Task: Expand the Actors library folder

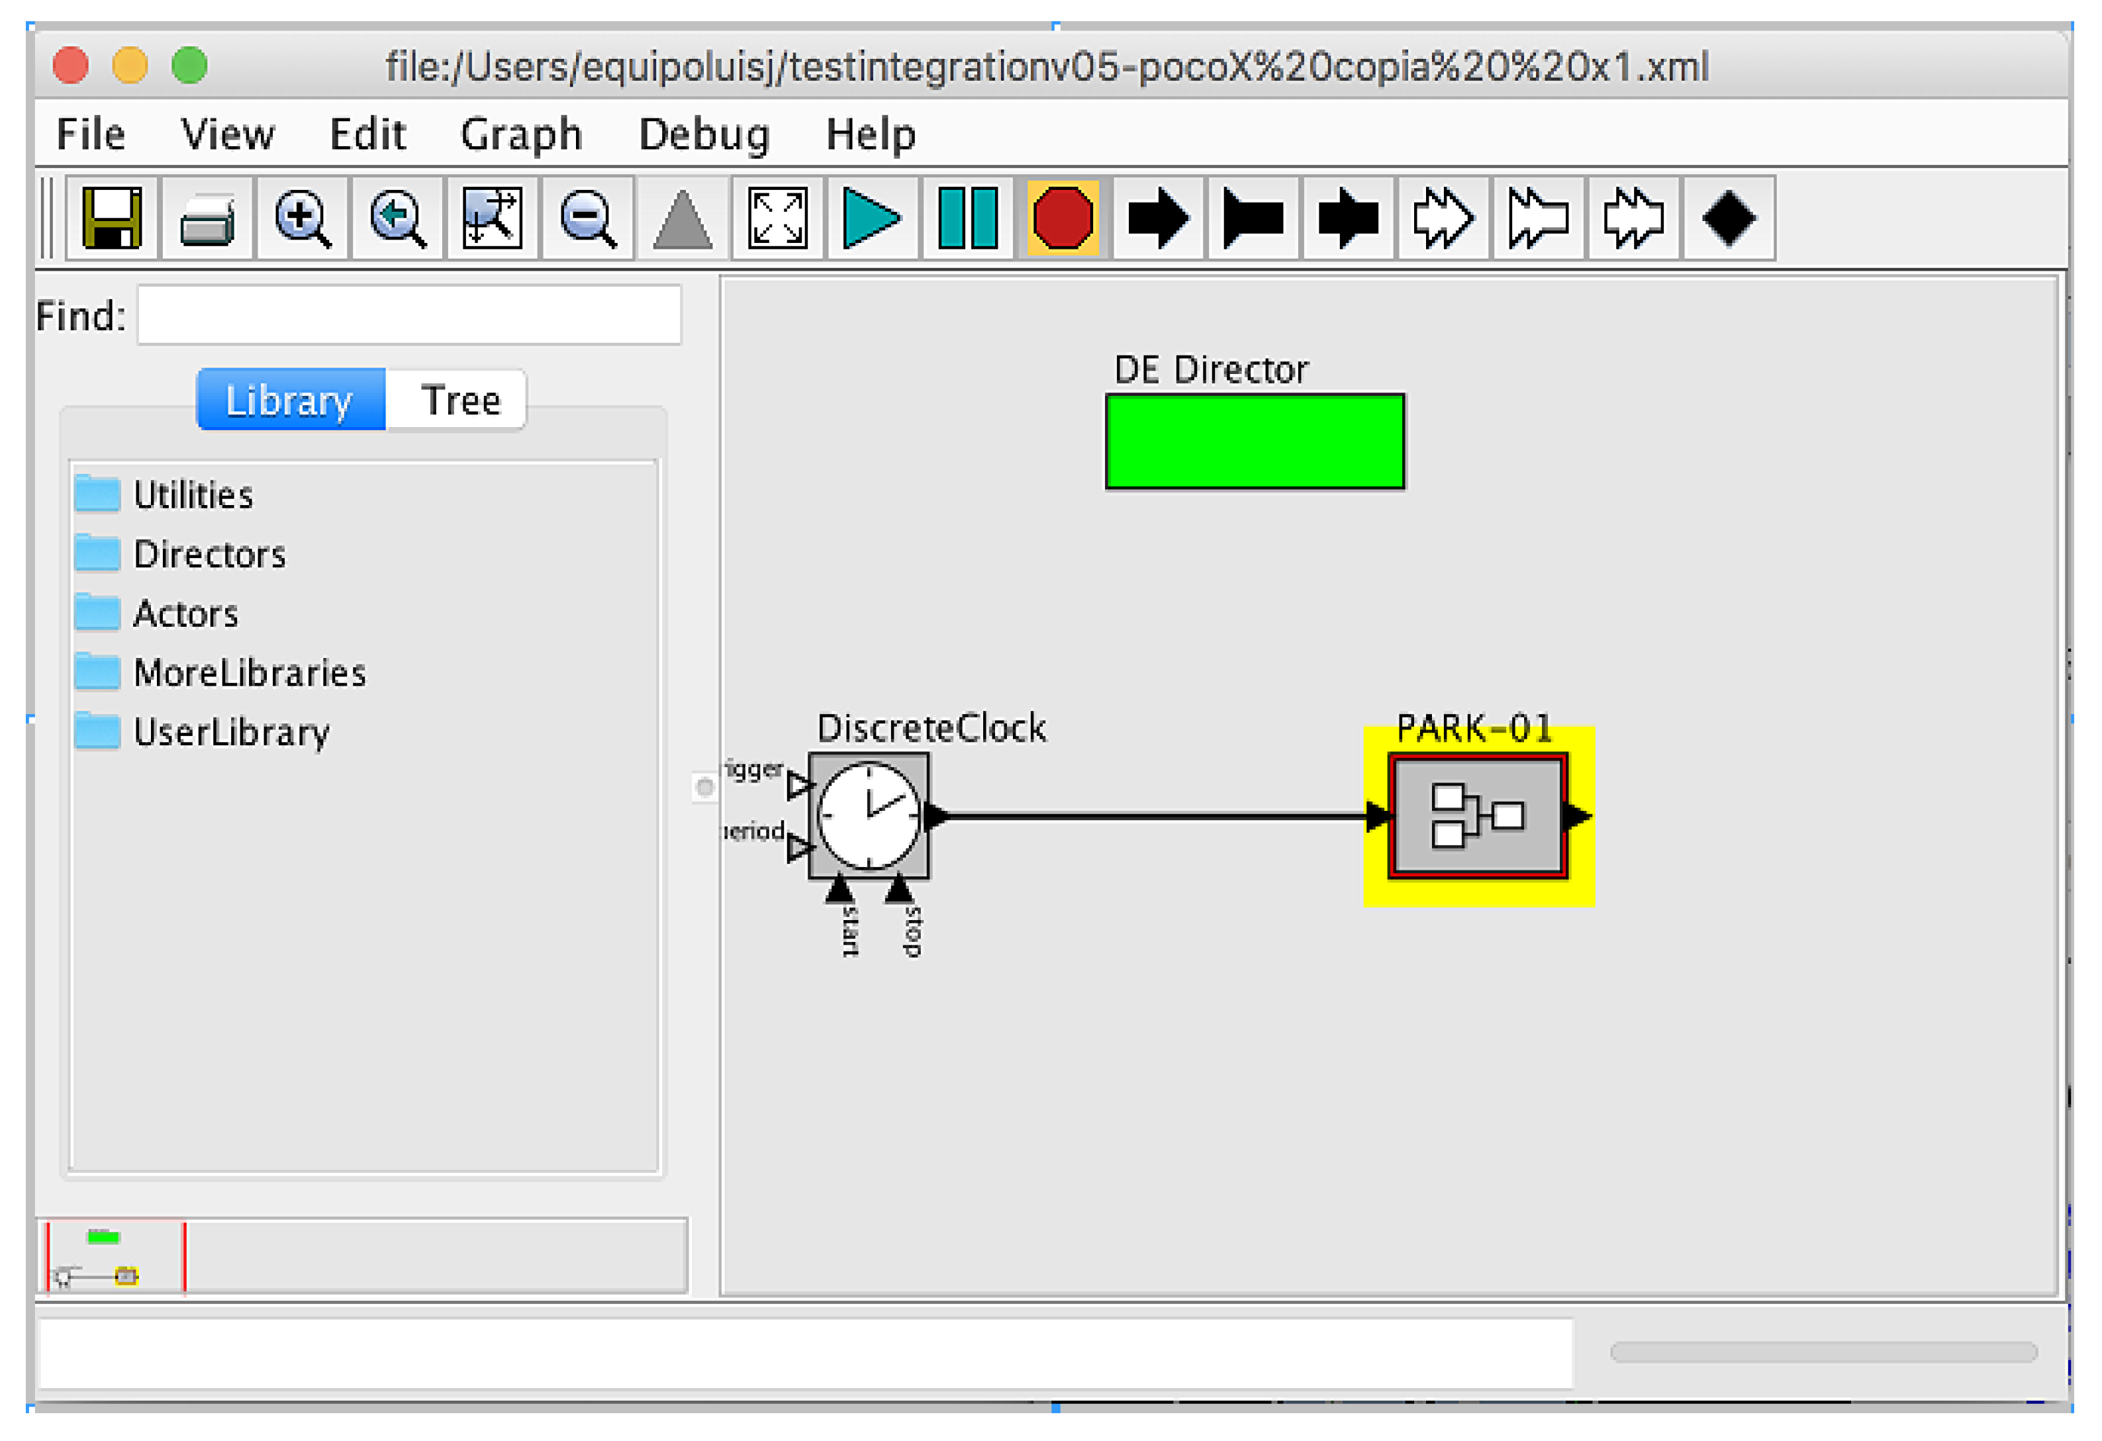Action: 185,614
